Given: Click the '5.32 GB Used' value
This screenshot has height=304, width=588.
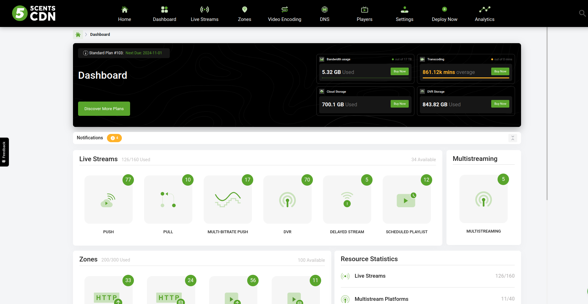Looking at the screenshot, I should [338, 72].
